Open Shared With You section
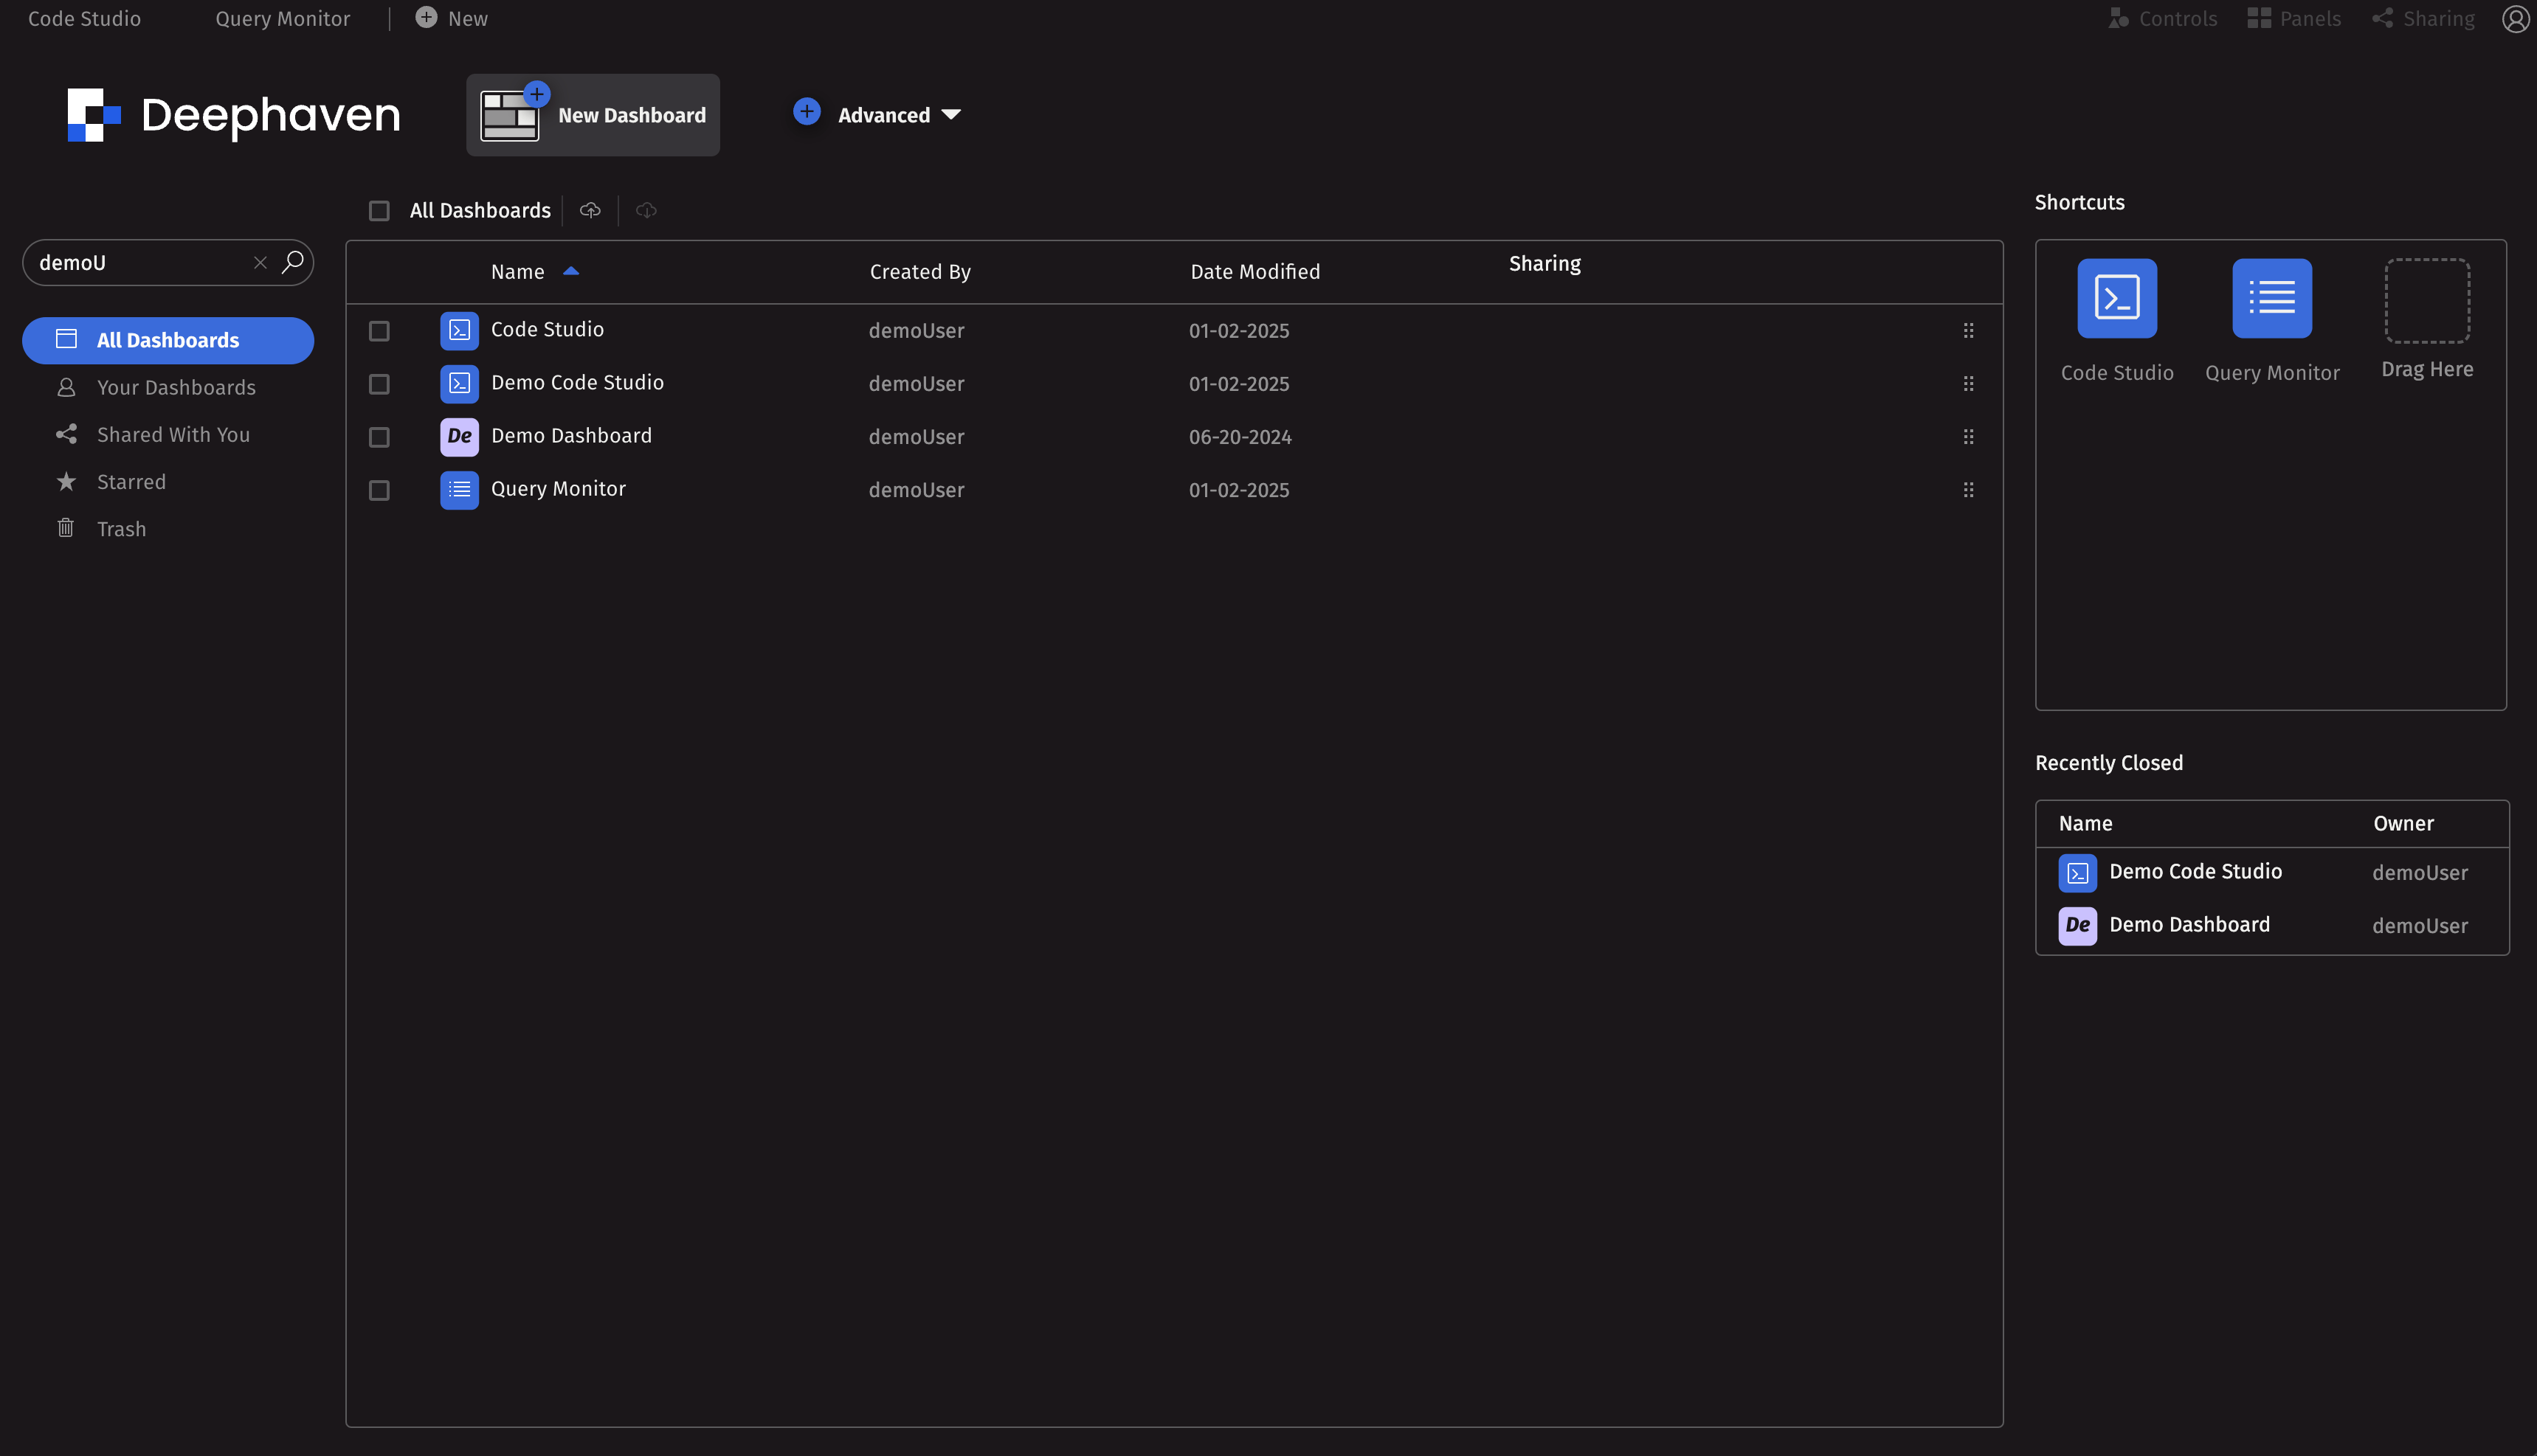 [173, 435]
